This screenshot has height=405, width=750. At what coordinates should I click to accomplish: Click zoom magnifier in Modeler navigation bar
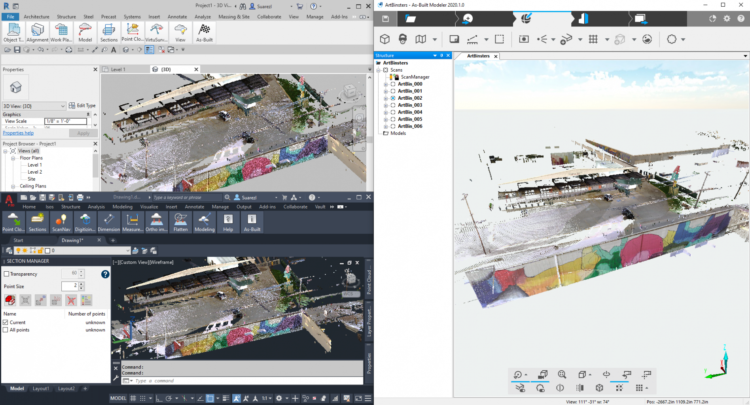coord(562,374)
